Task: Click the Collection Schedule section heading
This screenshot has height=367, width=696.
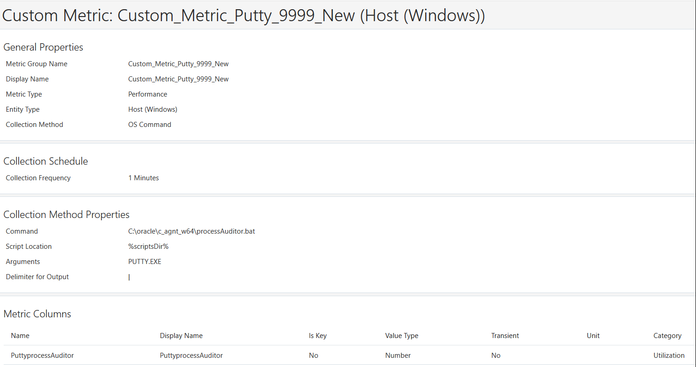Action: [46, 161]
